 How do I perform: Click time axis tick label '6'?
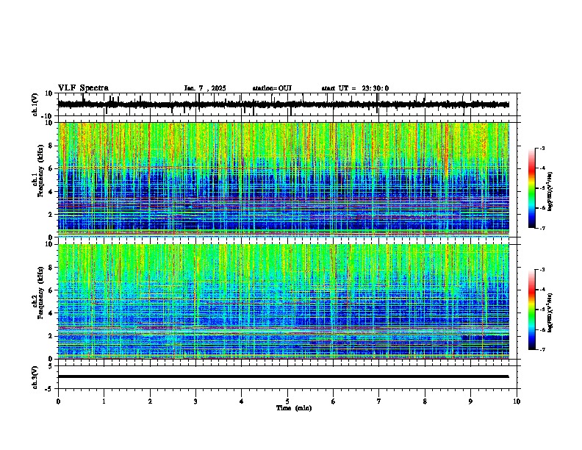pos(334,401)
